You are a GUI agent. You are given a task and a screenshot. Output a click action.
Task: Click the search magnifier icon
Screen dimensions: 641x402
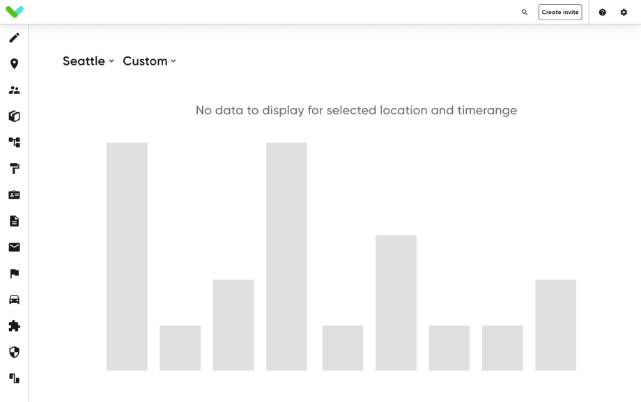(525, 13)
